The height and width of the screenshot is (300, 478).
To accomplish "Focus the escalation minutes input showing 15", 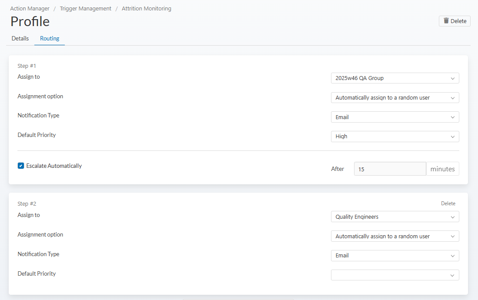I will (390, 169).
